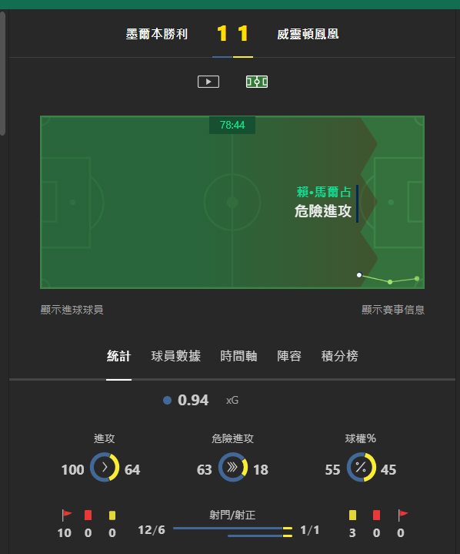This screenshot has height=554, width=460.
Task: Click Melbourne's corner flag icon
Action: pyautogui.click(x=66, y=515)
